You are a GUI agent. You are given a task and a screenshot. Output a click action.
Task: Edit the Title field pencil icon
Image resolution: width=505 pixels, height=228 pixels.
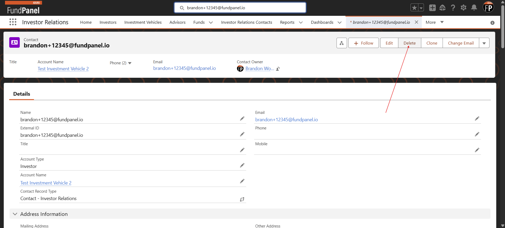pyautogui.click(x=242, y=150)
